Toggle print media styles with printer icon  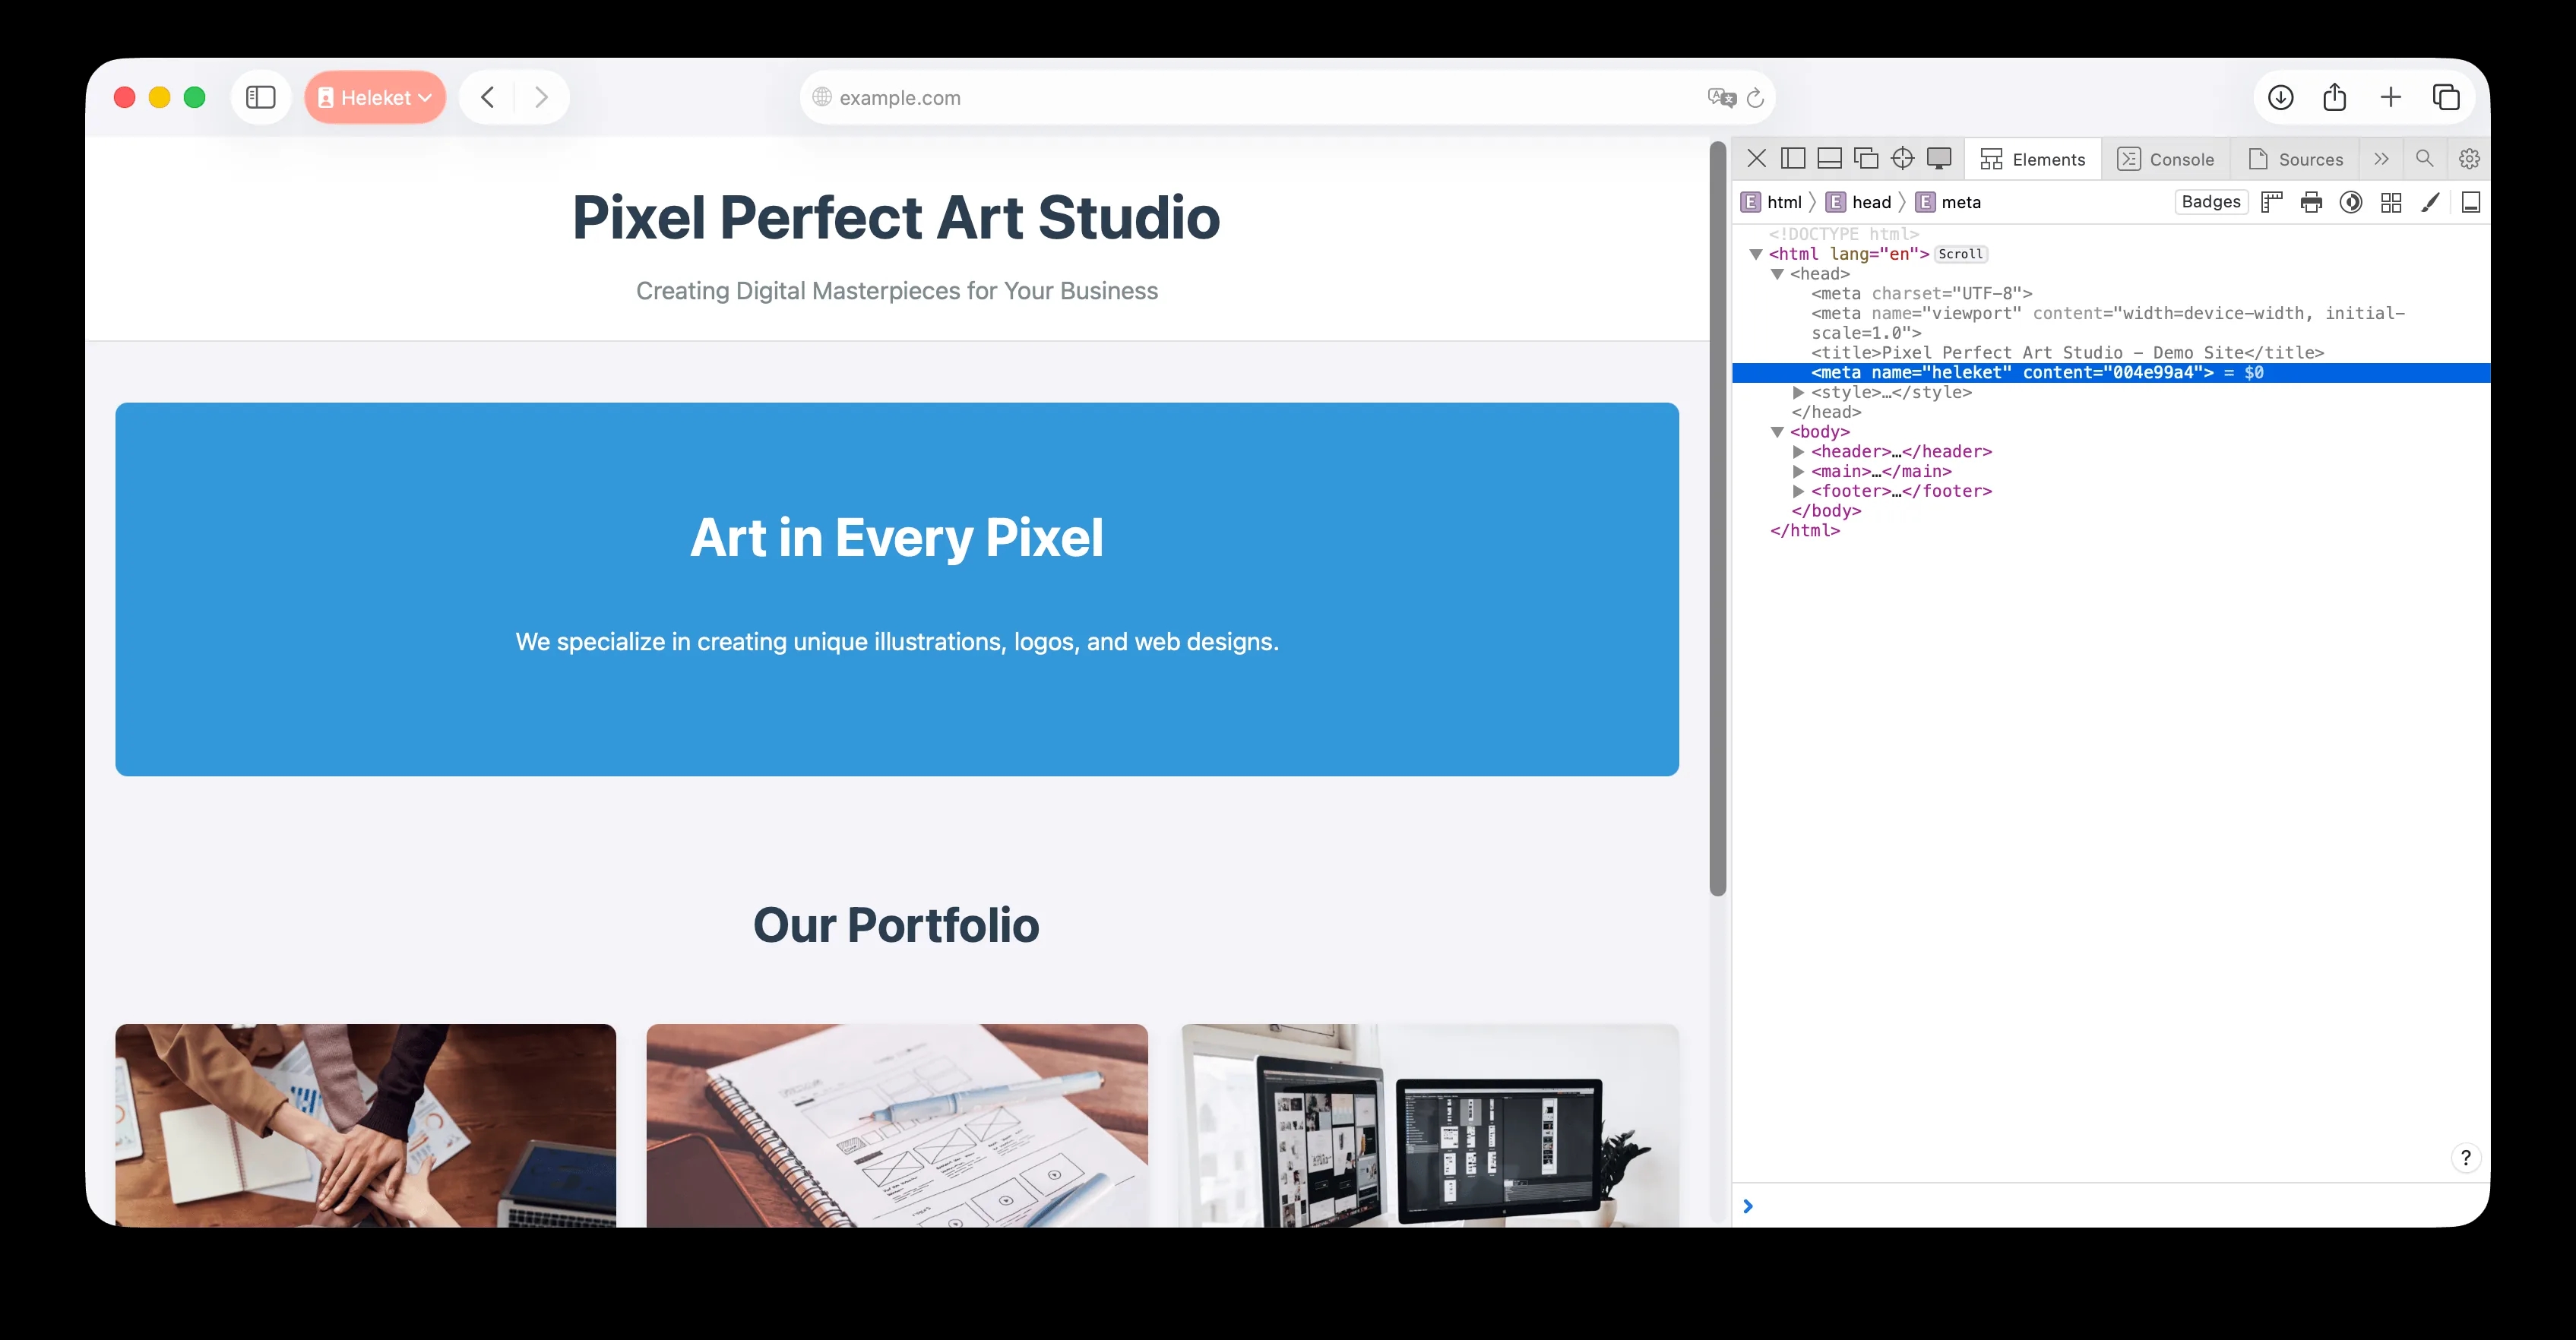tap(2311, 202)
